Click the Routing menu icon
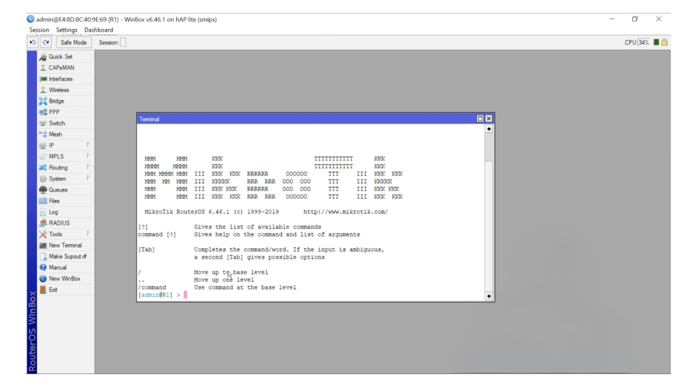Image resolution: width=697 pixels, height=387 pixels. click(43, 168)
